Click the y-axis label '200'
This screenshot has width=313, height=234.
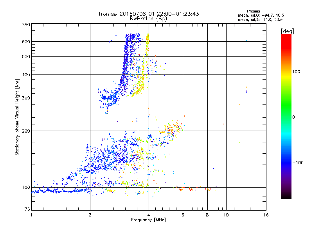click(26, 131)
